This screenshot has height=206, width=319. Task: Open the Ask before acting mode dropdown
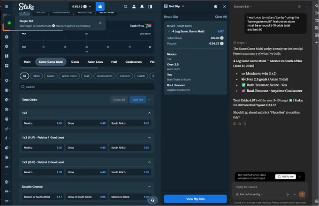point(250,194)
